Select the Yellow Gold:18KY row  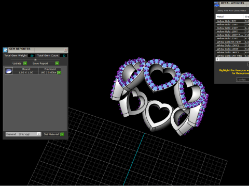[x=232, y=32]
